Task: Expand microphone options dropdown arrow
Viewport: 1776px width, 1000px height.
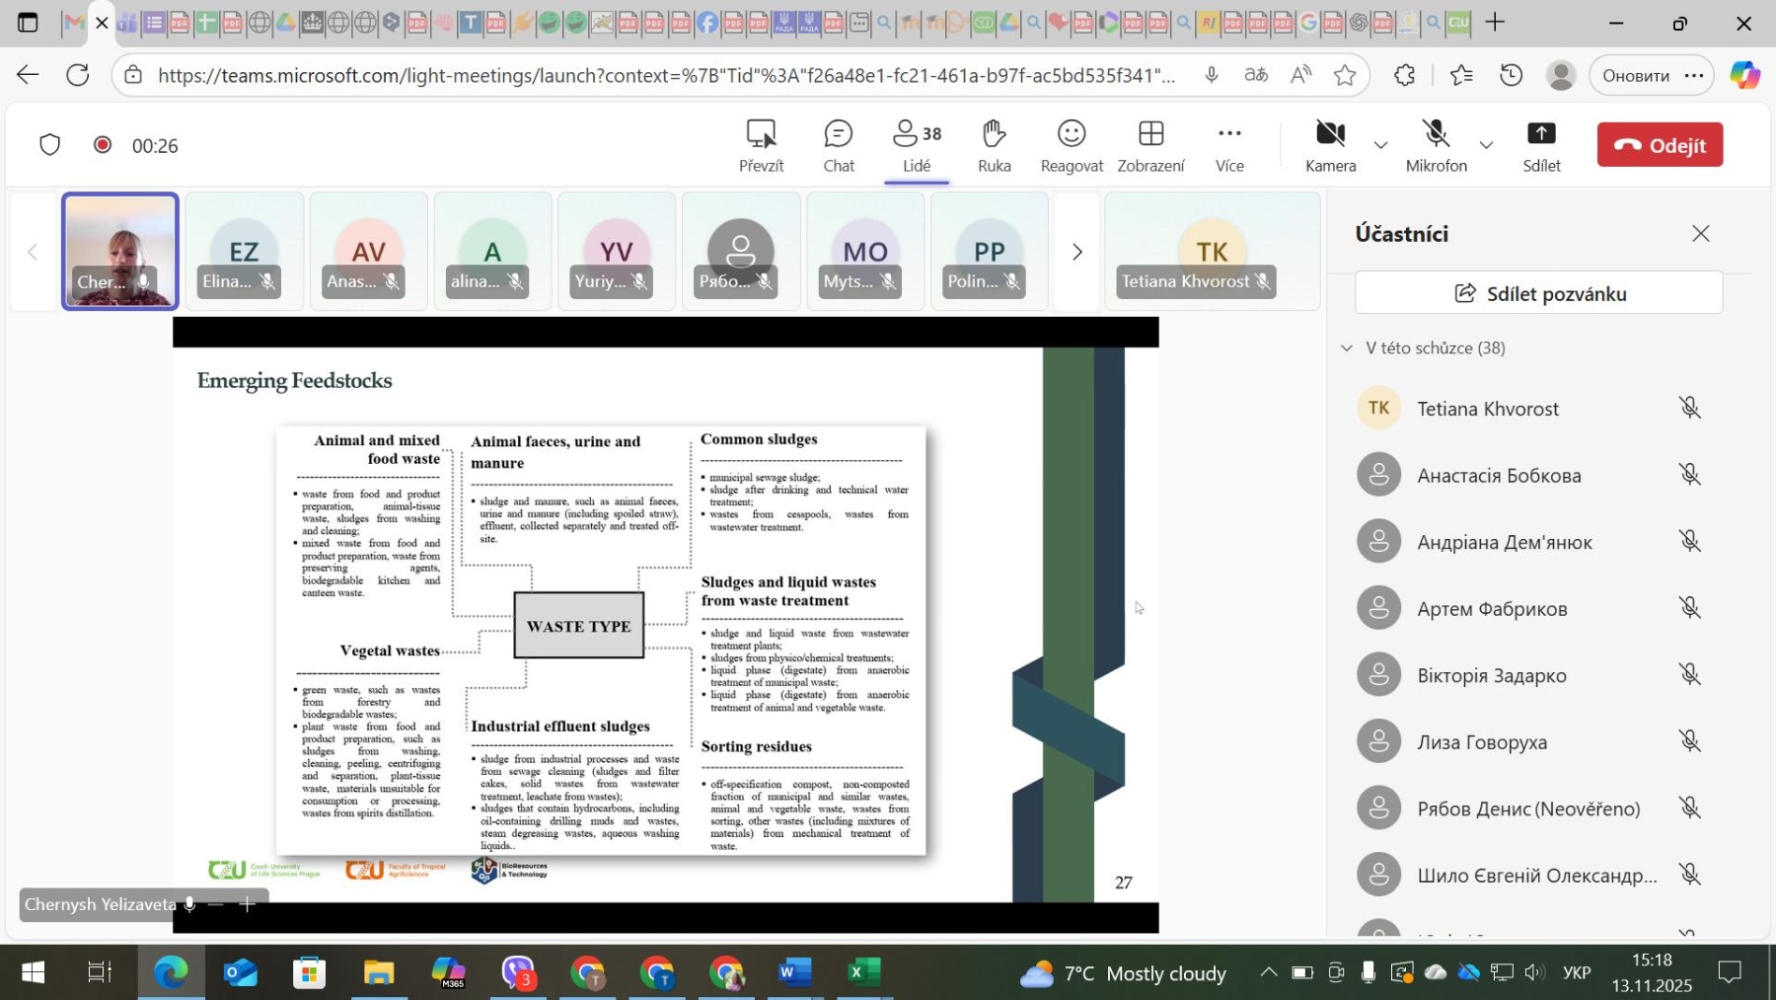Action: pyautogui.click(x=1486, y=146)
